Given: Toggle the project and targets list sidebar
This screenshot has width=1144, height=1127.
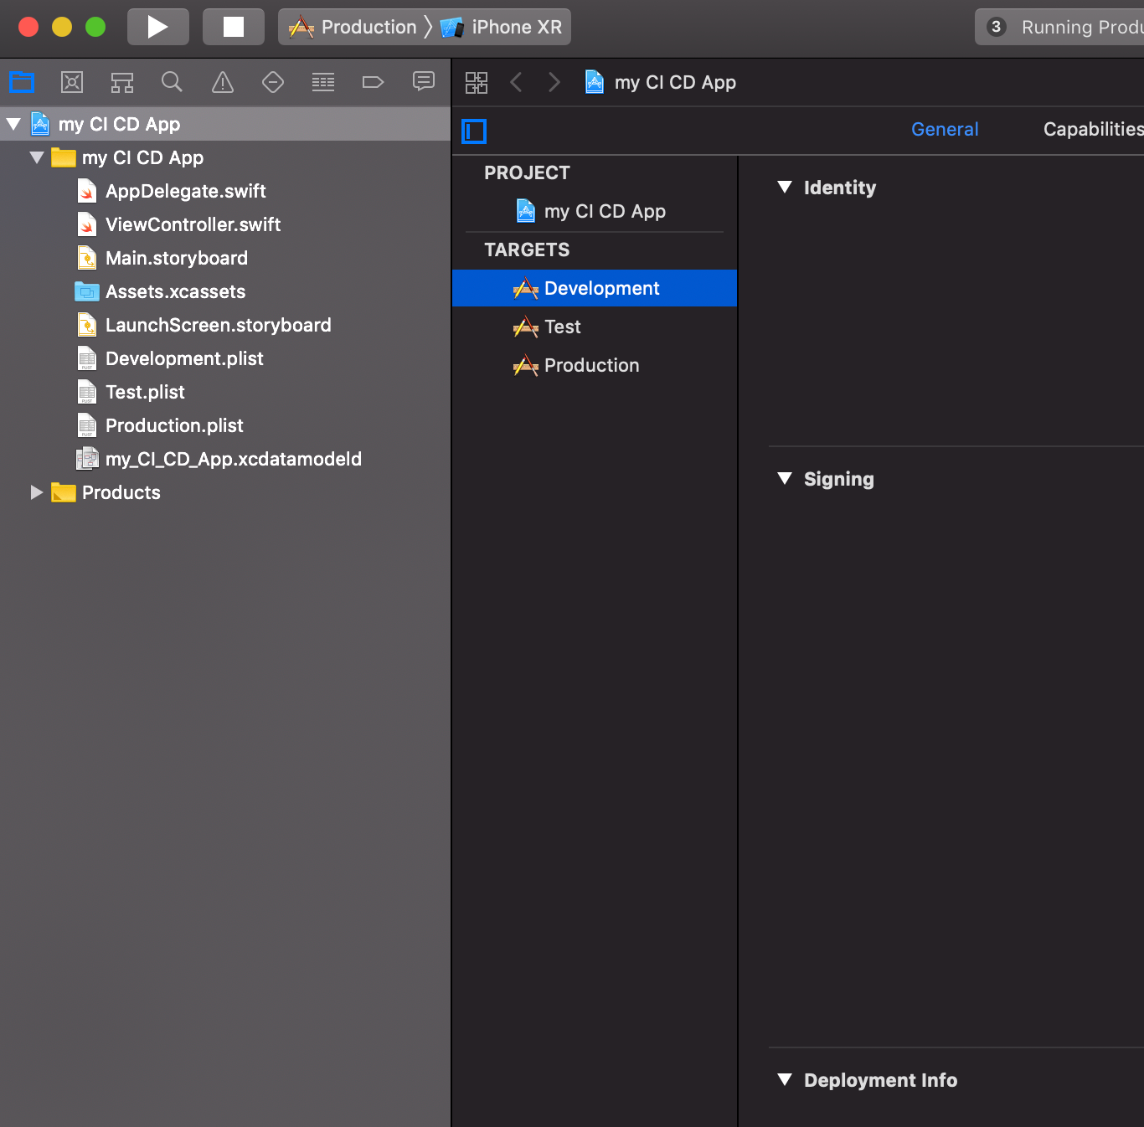Looking at the screenshot, I should coord(474,131).
